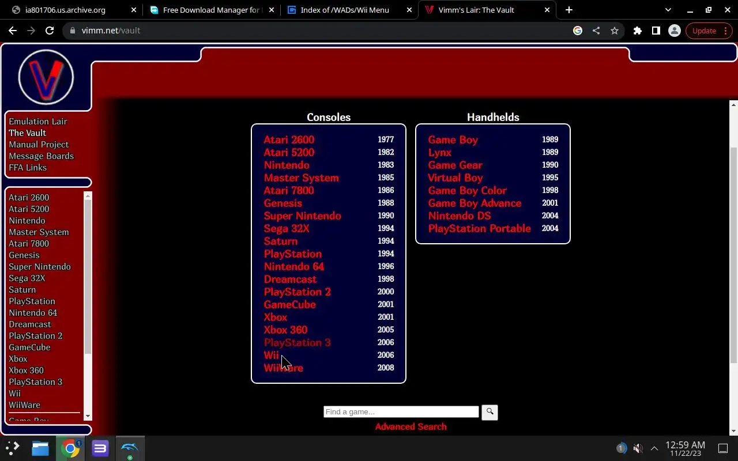Switch to the ia801706.us.archive.org tab
Screen dimensions: 738x461
65,10
